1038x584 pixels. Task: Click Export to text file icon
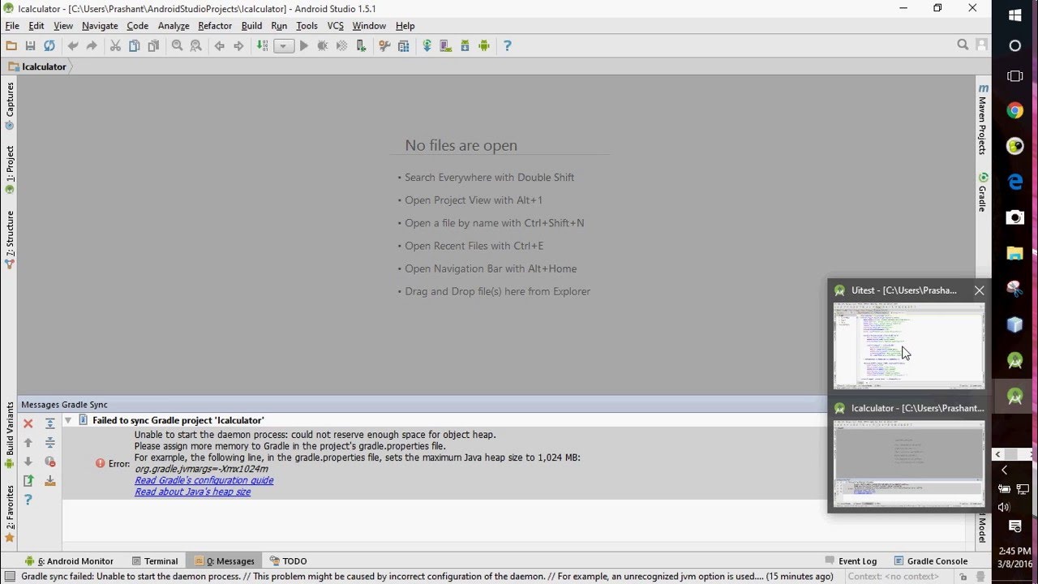(x=28, y=481)
